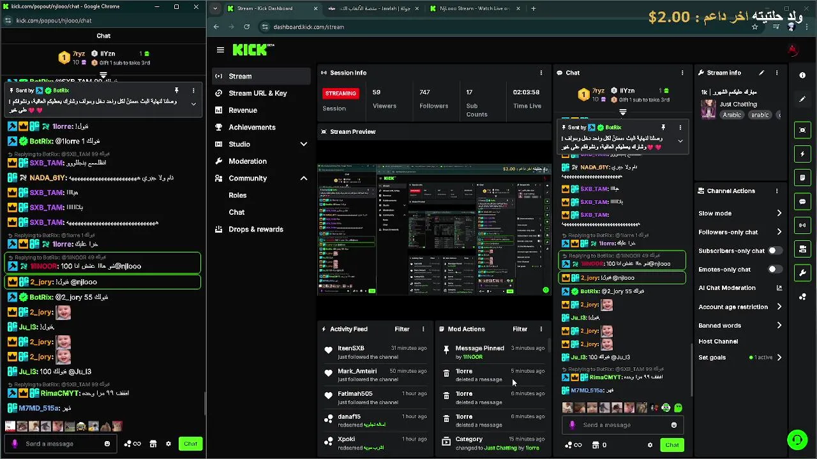
Task: Open green headset support button
Action: pos(797,439)
